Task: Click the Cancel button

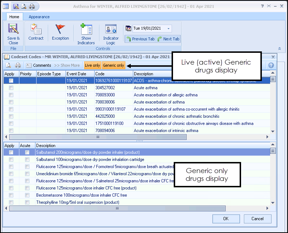Action: point(257,219)
